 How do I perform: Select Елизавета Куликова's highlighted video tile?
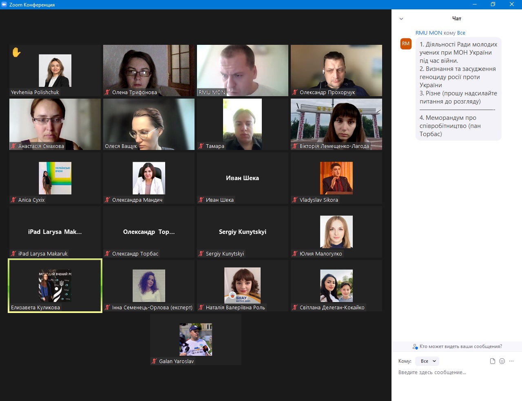point(55,286)
